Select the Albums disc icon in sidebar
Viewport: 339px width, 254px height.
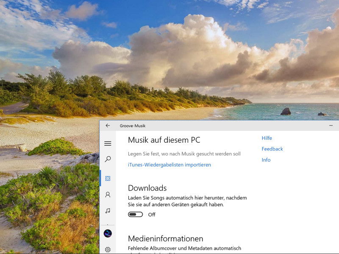(108, 178)
